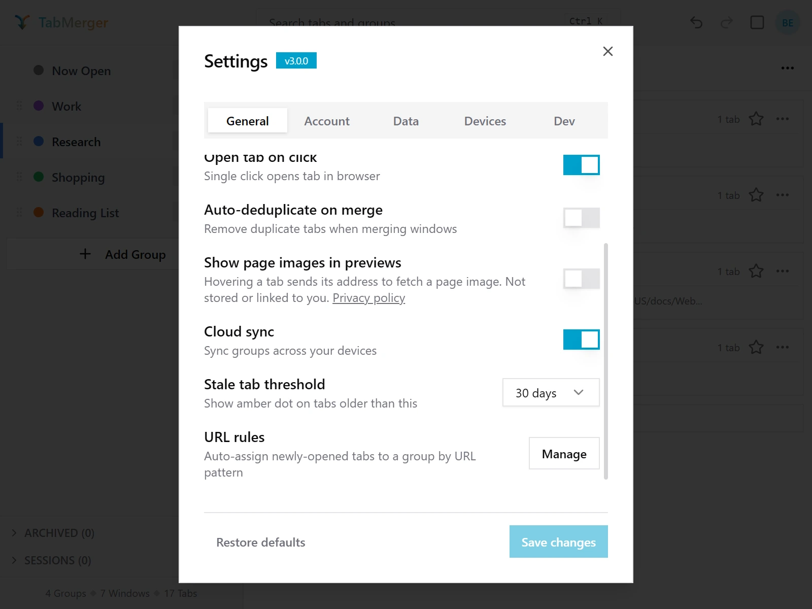This screenshot has height=609, width=812.
Task: Expand the SESSIONS (0) section
Action: point(52,560)
